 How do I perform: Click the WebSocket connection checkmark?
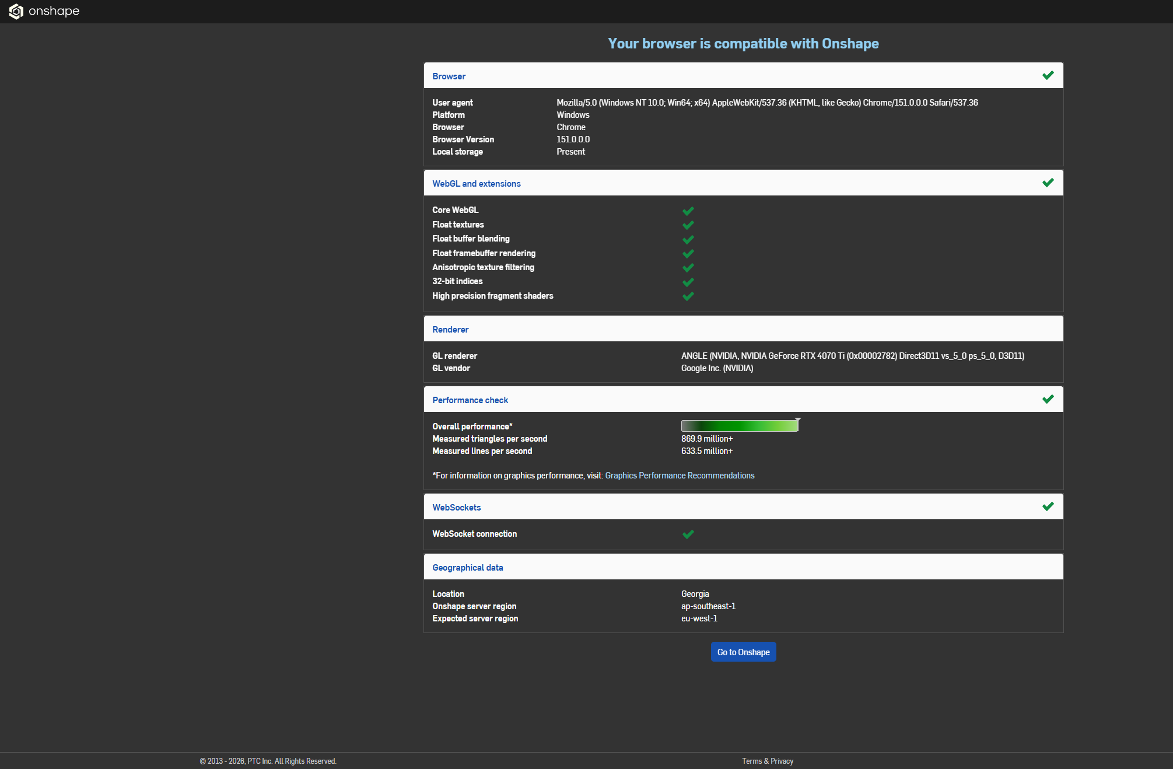click(688, 534)
